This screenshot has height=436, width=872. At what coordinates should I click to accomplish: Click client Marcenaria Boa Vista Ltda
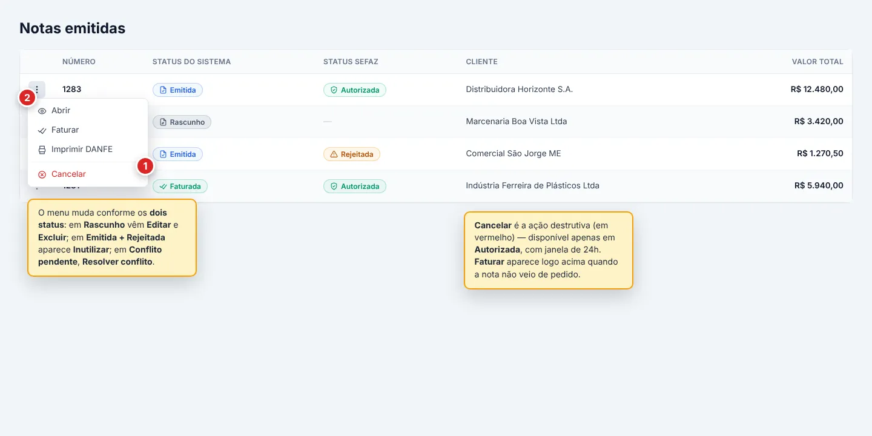(516, 121)
